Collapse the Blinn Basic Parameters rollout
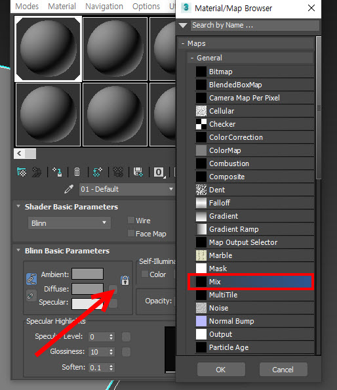 tap(18, 250)
